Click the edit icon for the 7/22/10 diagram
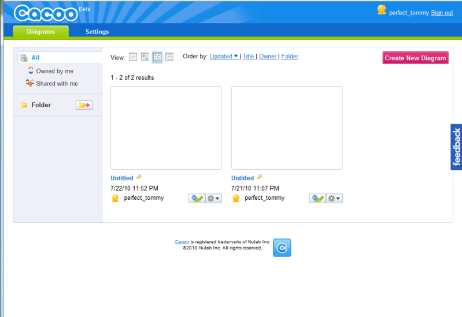462x317 pixels. pos(197,198)
